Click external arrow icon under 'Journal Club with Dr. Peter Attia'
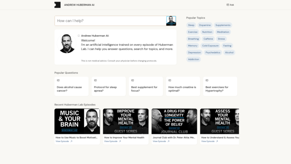The image size is (291, 164). click(x=168, y=141)
